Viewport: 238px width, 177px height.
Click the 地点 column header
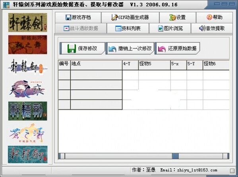pyautogui.click(x=97, y=65)
